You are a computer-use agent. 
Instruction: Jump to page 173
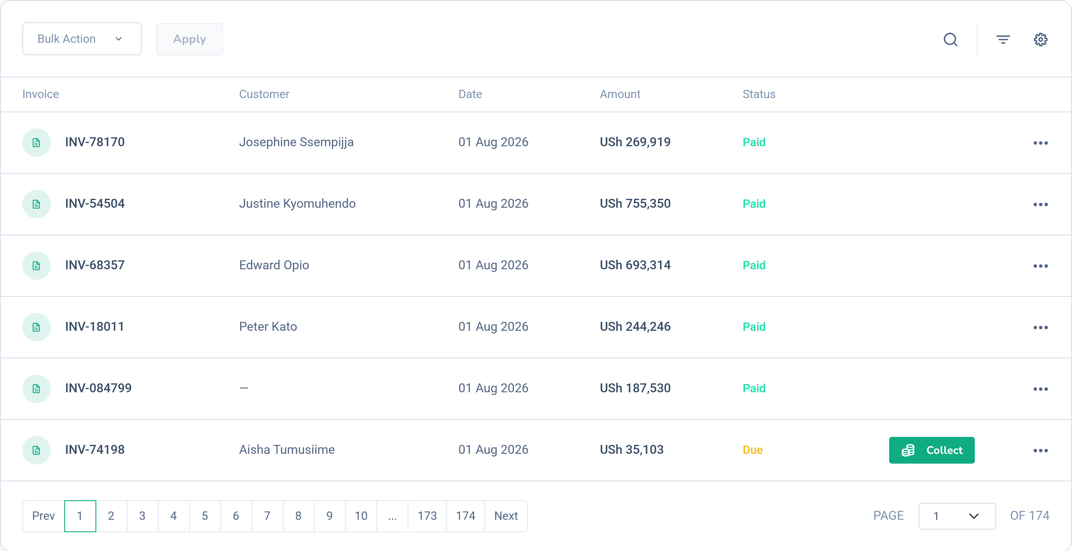(x=427, y=516)
